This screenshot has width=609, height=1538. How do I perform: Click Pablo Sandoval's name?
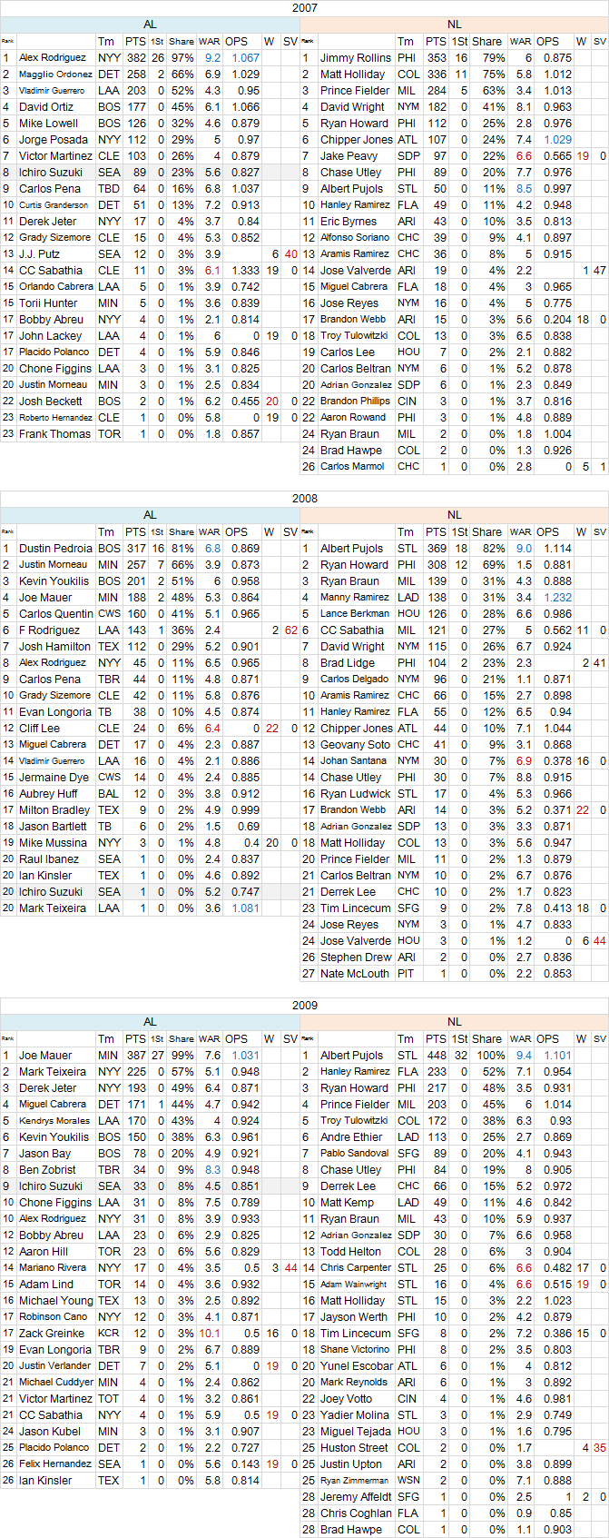click(x=356, y=1154)
